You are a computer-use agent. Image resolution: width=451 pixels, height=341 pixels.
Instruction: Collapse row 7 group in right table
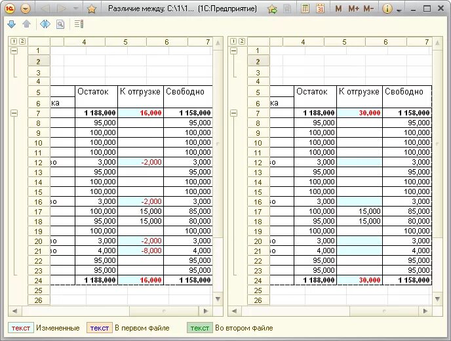point(233,113)
